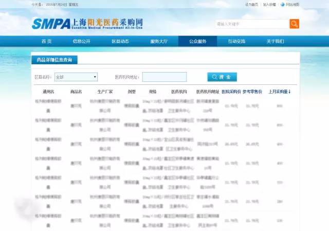Sort by the 医院采购价 column header
Viewport: 329px width, 231px height.
231,92
